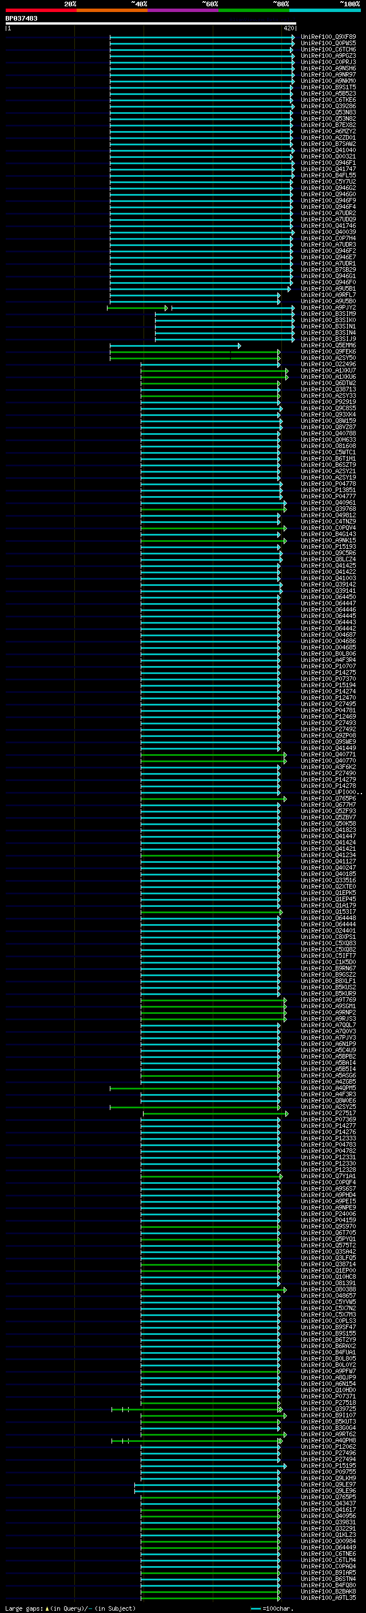
Task: Click the Large gaps legend text
Action: tap(70, 1608)
